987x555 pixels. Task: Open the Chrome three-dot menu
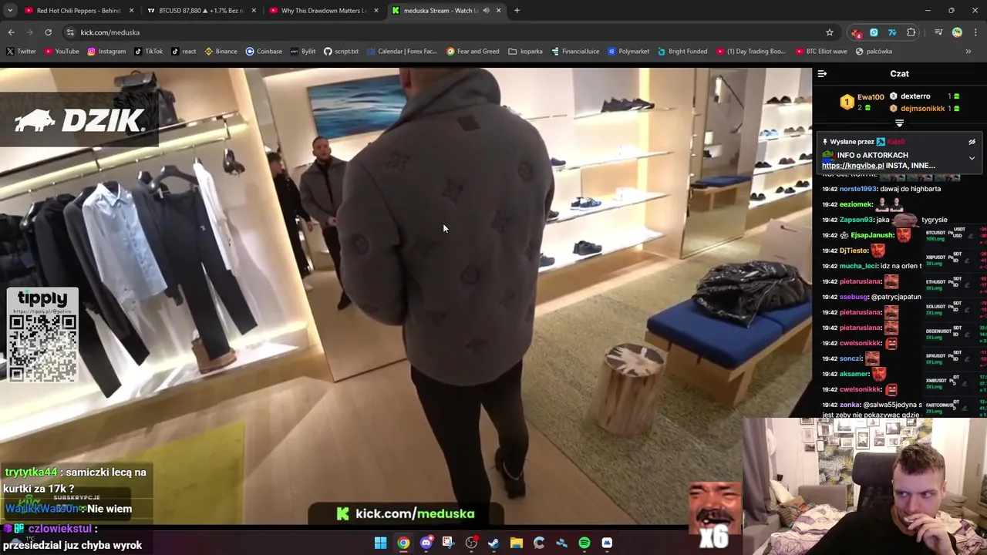pyautogui.click(x=975, y=32)
